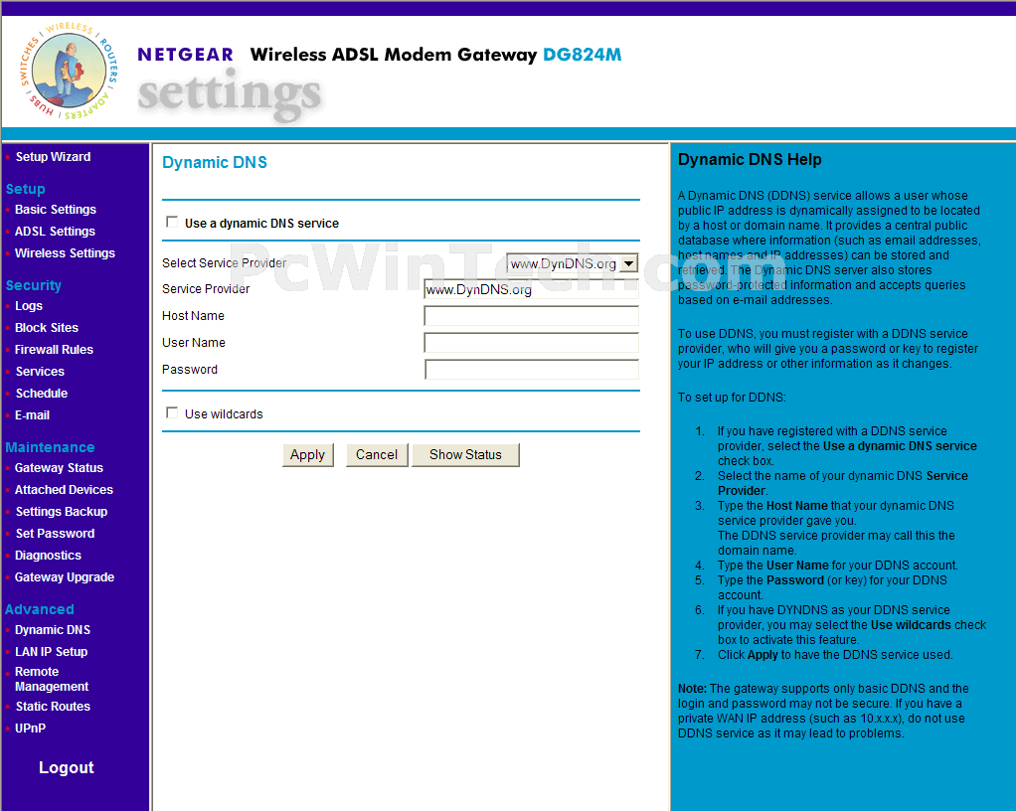Image resolution: width=1016 pixels, height=811 pixels.
Task: Click the Host Name label text
Action: tap(193, 315)
